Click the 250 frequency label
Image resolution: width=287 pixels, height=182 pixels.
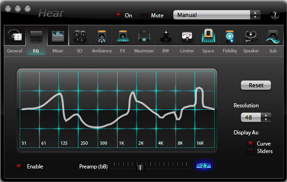coord(84,143)
